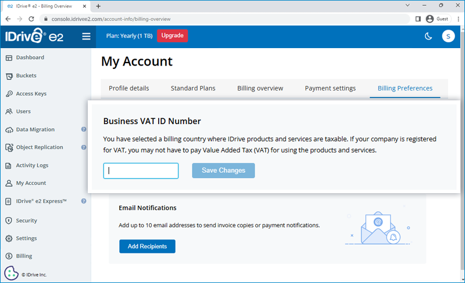This screenshot has width=465, height=283.
Task: Click the My Account page title
Action: pyautogui.click(x=137, y=61)
